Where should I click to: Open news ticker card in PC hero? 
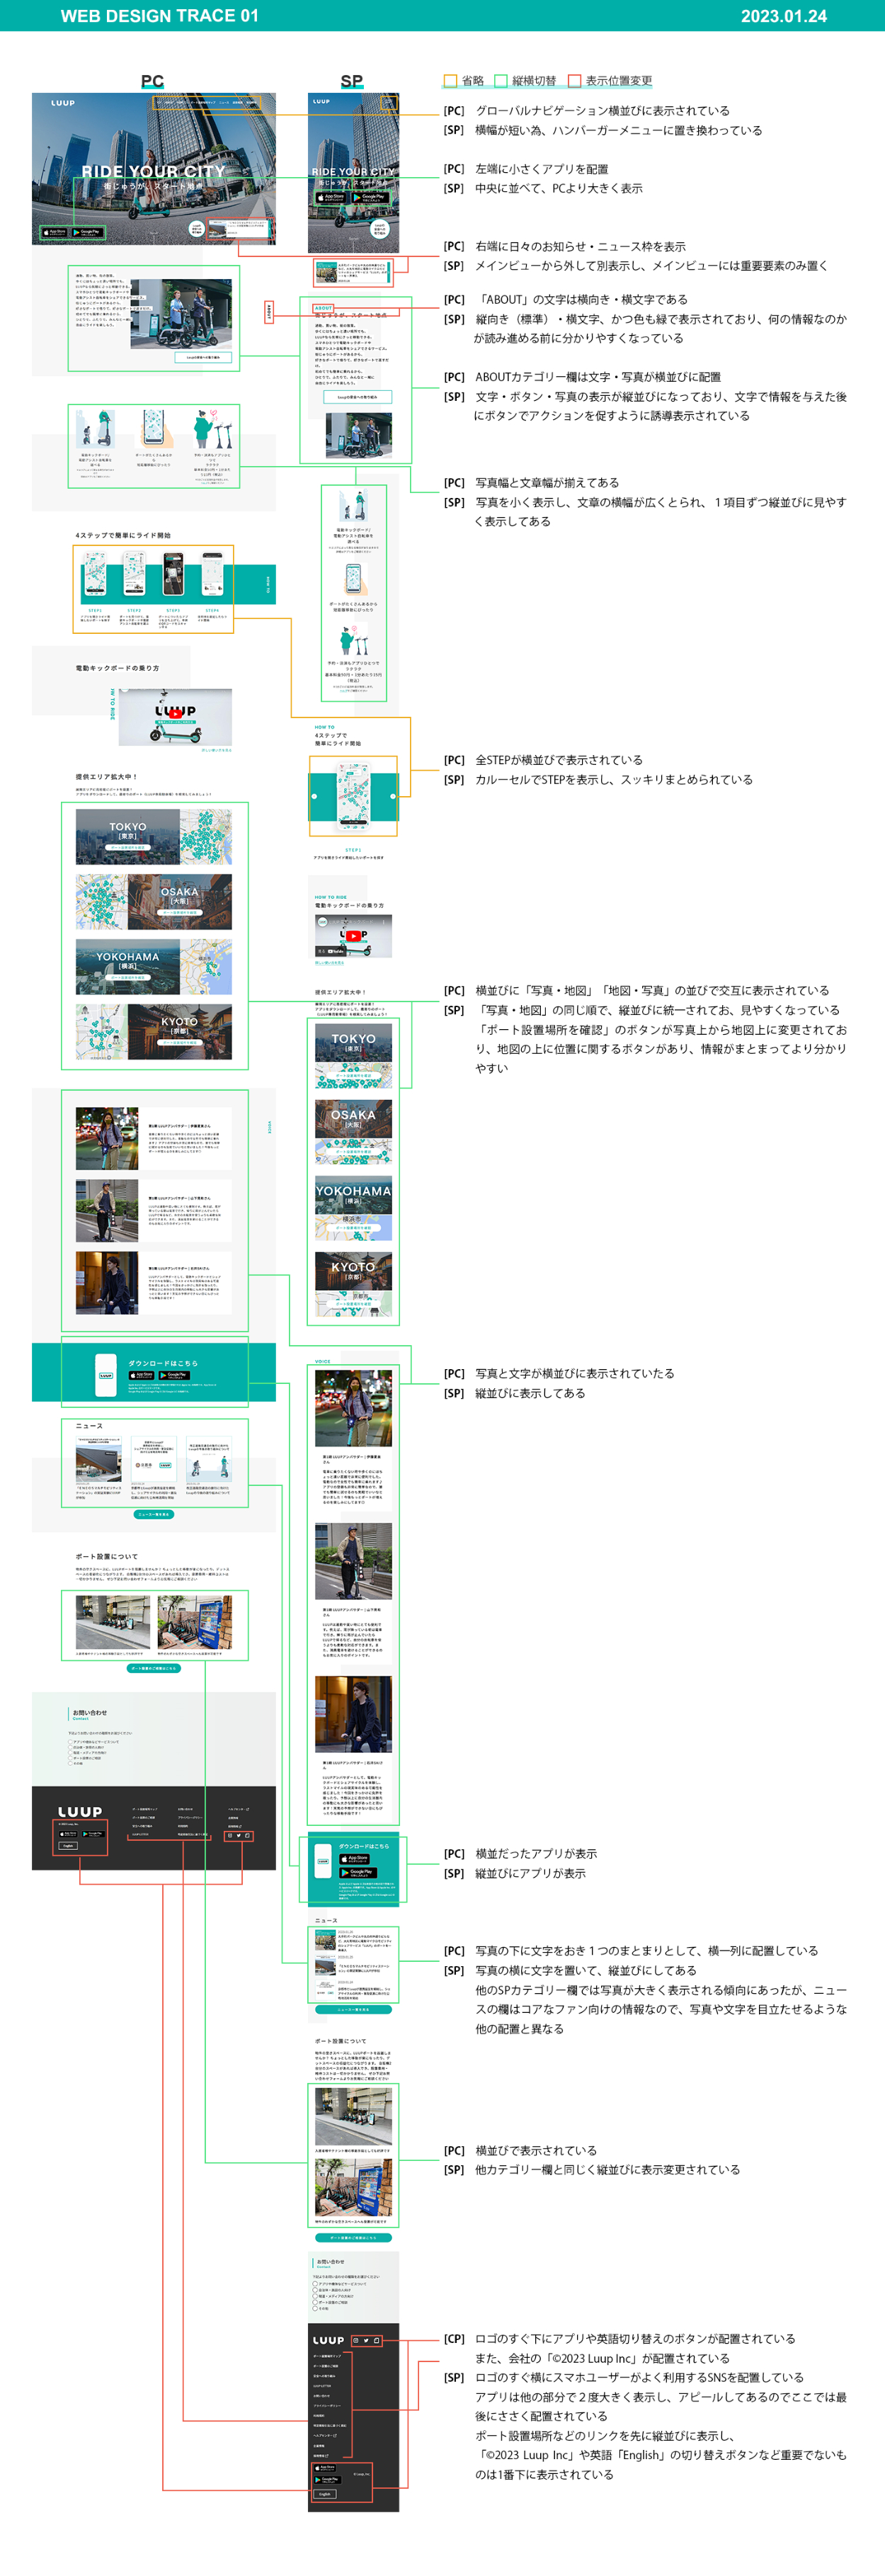pyautogui.click(x=240, y=229)
